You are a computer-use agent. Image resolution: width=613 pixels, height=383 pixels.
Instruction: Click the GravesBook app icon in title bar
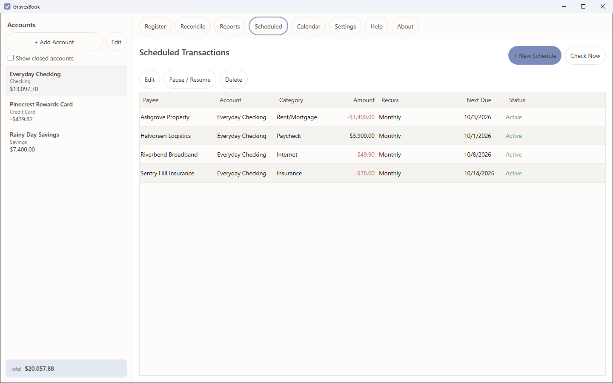pyautogui.click(x=7, y=6)
